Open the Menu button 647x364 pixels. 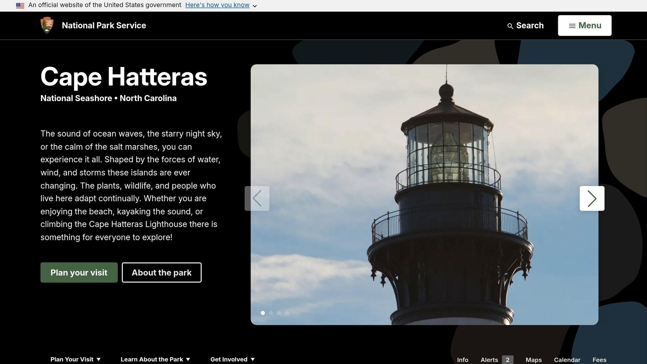pyautogui.click(x=584, y=26)
